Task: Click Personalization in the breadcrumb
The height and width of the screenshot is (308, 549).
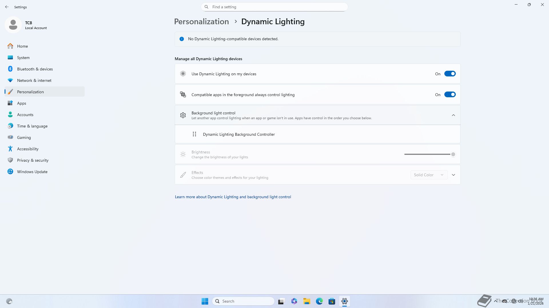Action: [201, 22]
